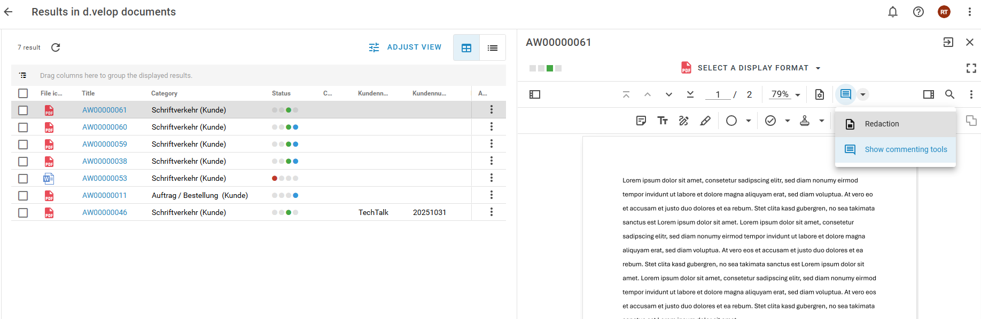Image resolution: width=981 pixels, height=319 pixels.
Task: Click the notifications bell icon
Action: 893,12
